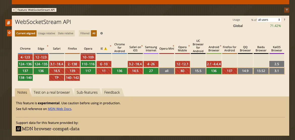Select Edge 12-123 cell
Viewport: 295px width, 140px height.
click(41, 57)
